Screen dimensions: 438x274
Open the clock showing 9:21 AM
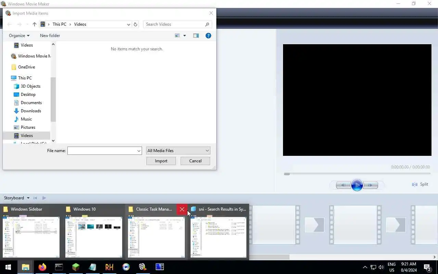[x=409, y=267]
